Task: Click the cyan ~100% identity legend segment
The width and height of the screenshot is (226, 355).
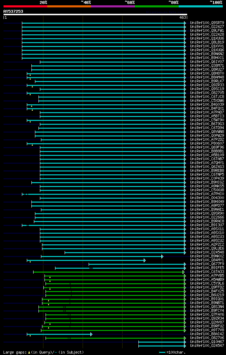Action: [x=201, y=6]
